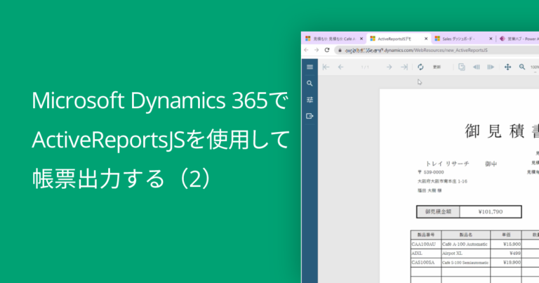Click the ¥101,790 total amount
The image size is (539, 283).
click(x=490, y=212)
